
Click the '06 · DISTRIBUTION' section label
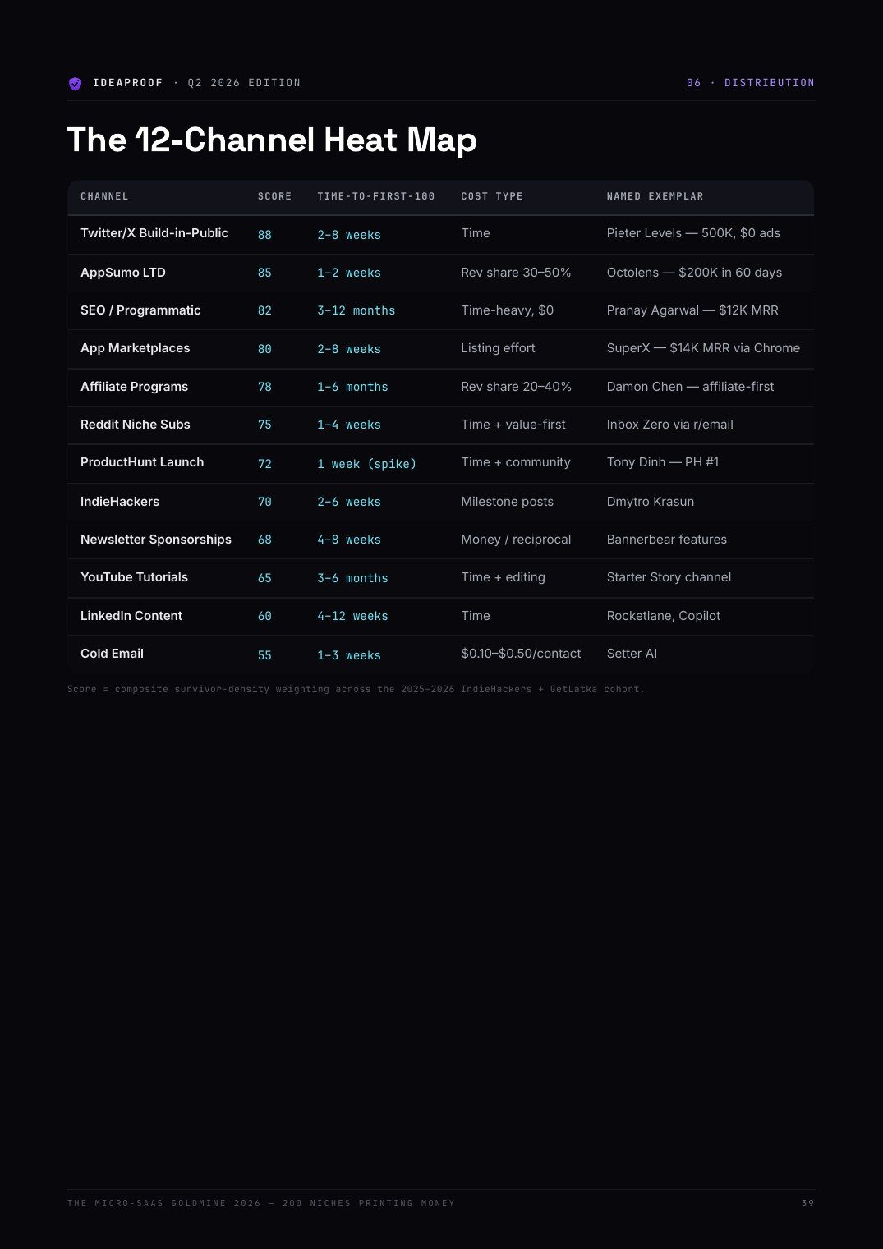[x=751, y=83]
